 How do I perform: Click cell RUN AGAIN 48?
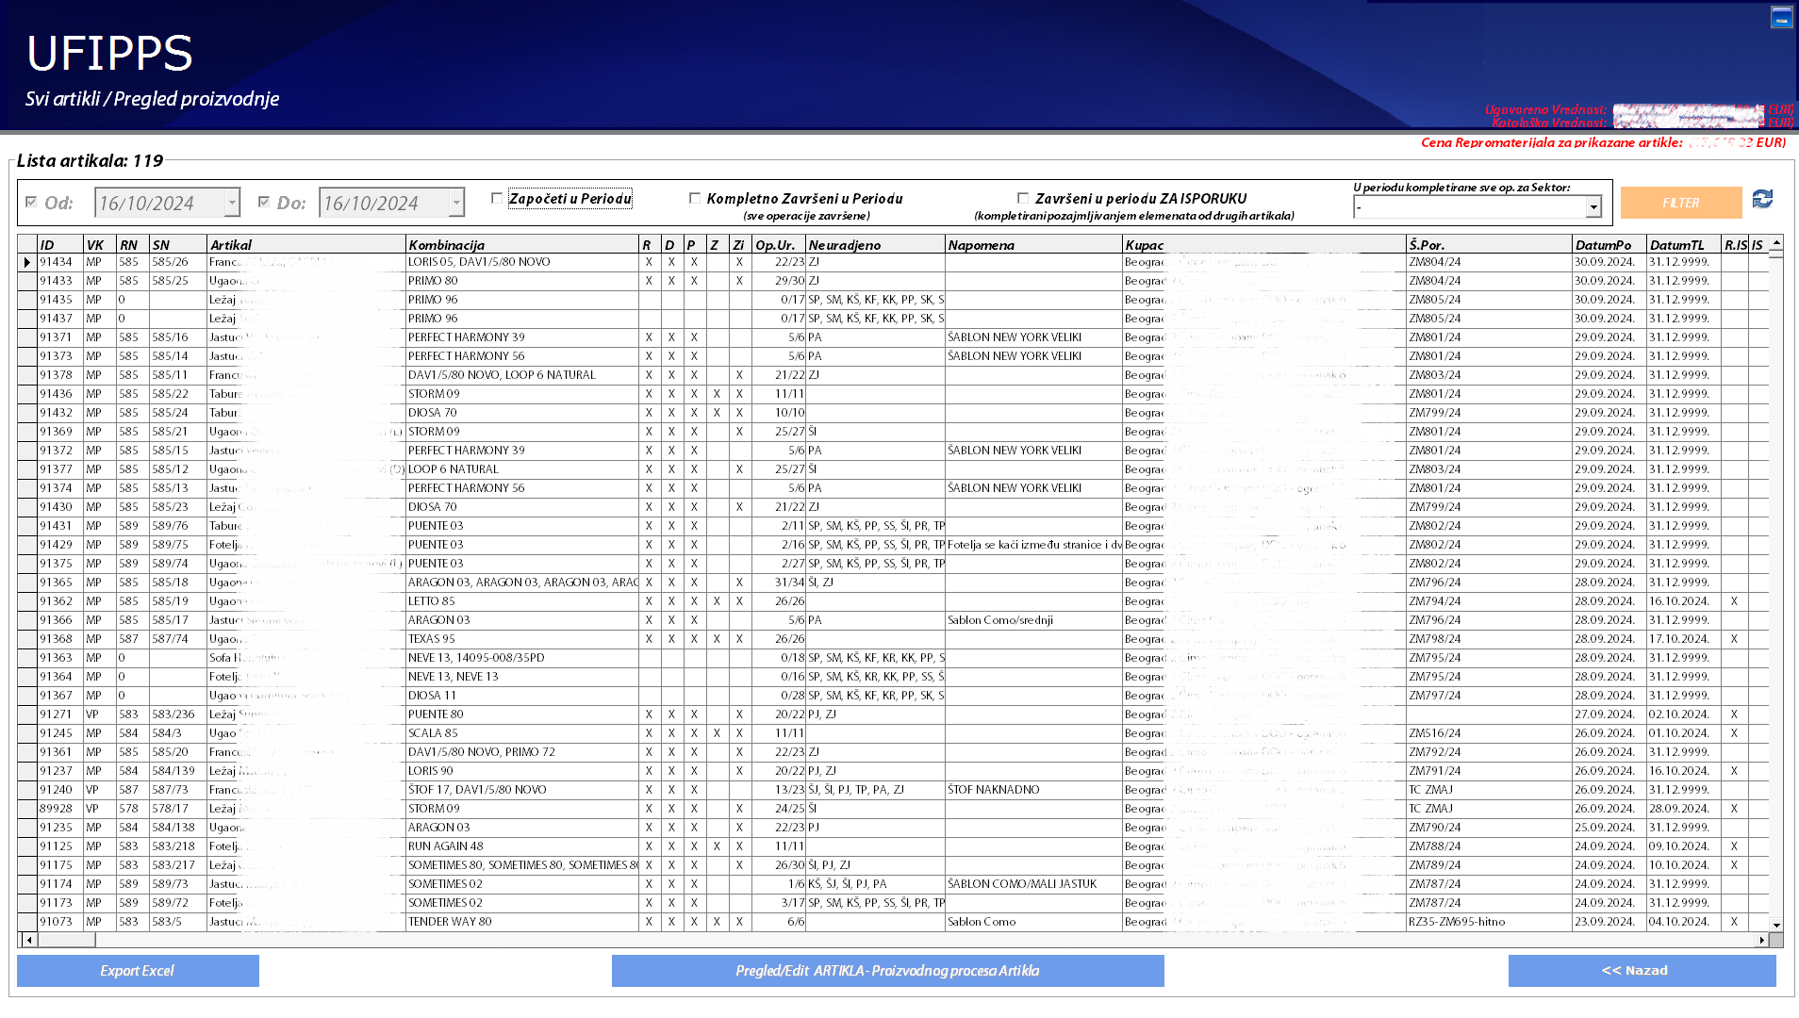[x=522, y=846]
